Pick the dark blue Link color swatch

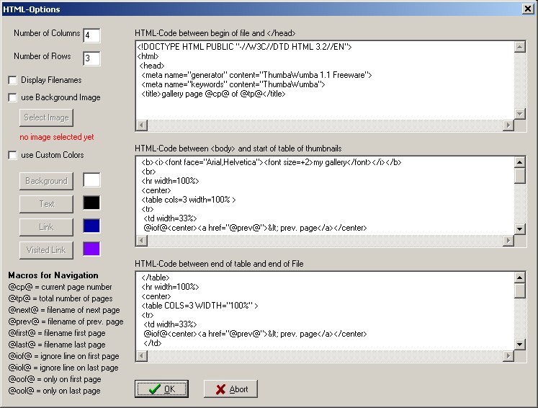point(91,226)
